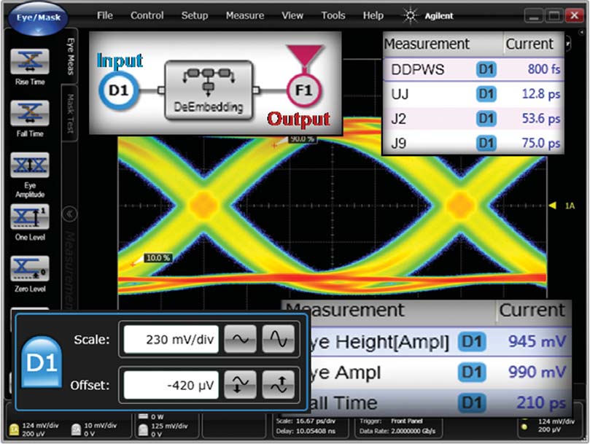Increase the D1 vertical scale button
The width and height of the screenshot is (590, 444).
click(x=278, y=339)
